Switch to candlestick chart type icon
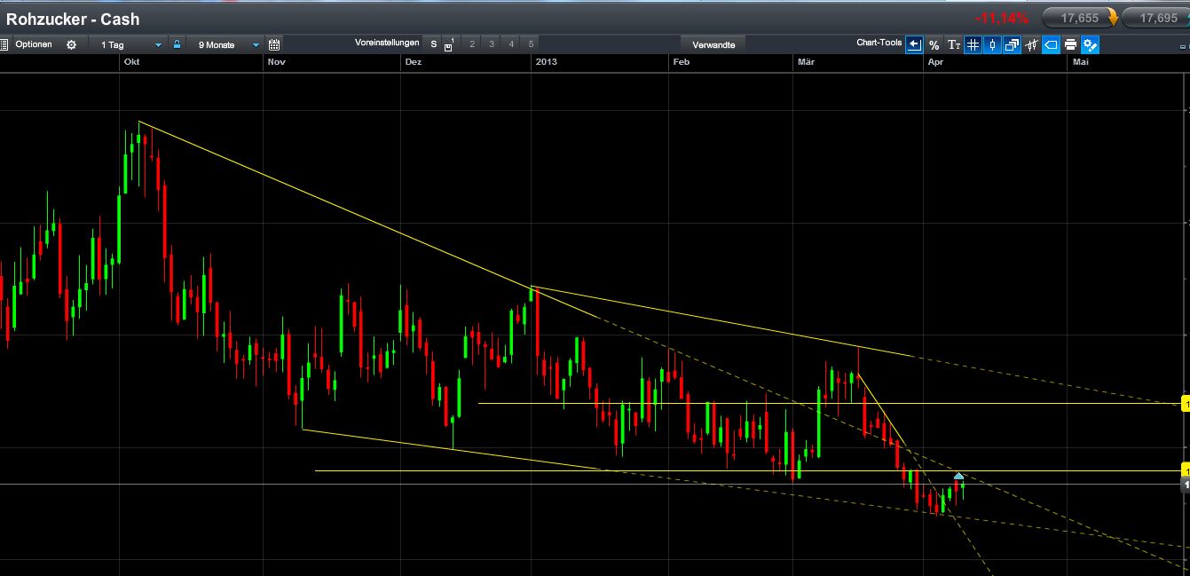 pos(992,45)
